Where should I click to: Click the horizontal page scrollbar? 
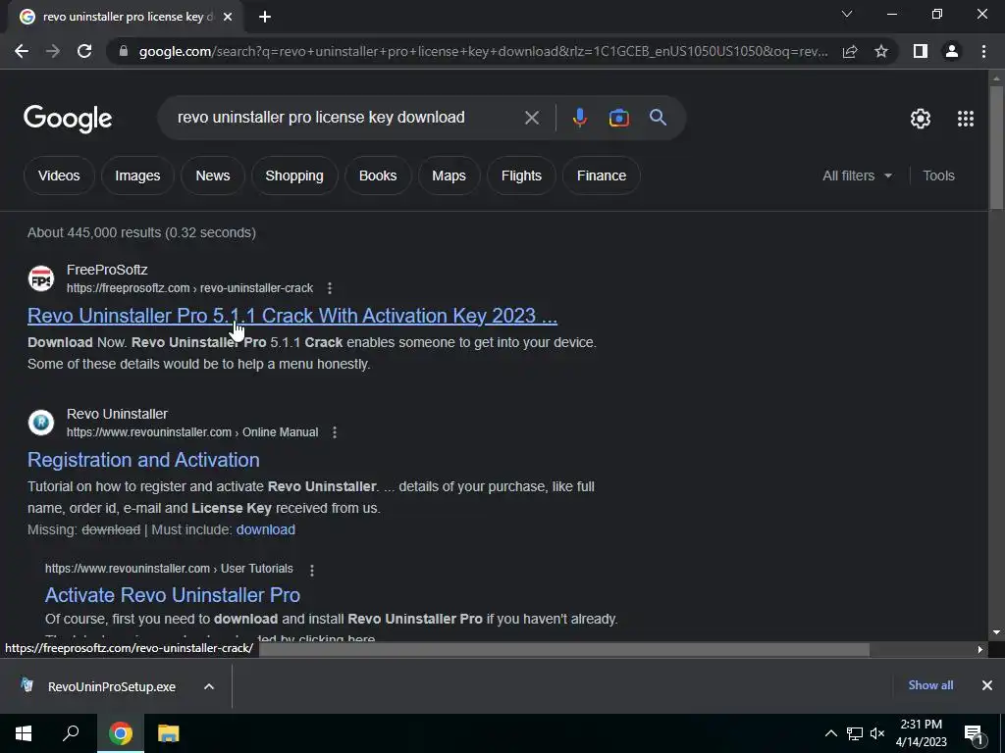pyautogui.click(x=564, y=649)
